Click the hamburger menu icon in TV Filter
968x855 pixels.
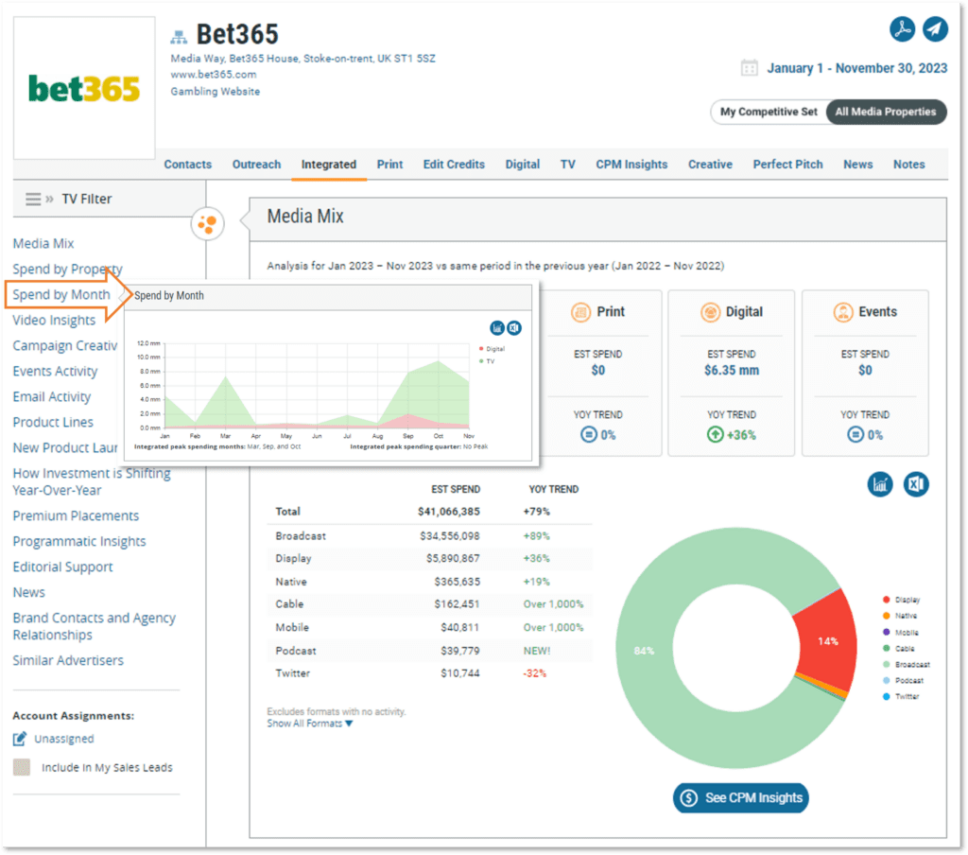(x=33, y=199)
